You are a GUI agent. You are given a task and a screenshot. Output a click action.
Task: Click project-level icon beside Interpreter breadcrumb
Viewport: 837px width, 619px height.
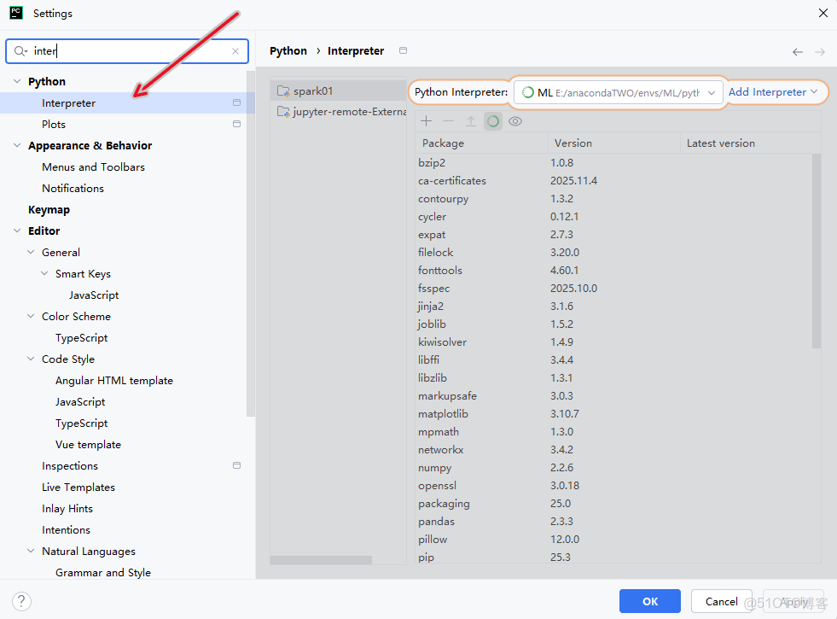coord(403,50)
